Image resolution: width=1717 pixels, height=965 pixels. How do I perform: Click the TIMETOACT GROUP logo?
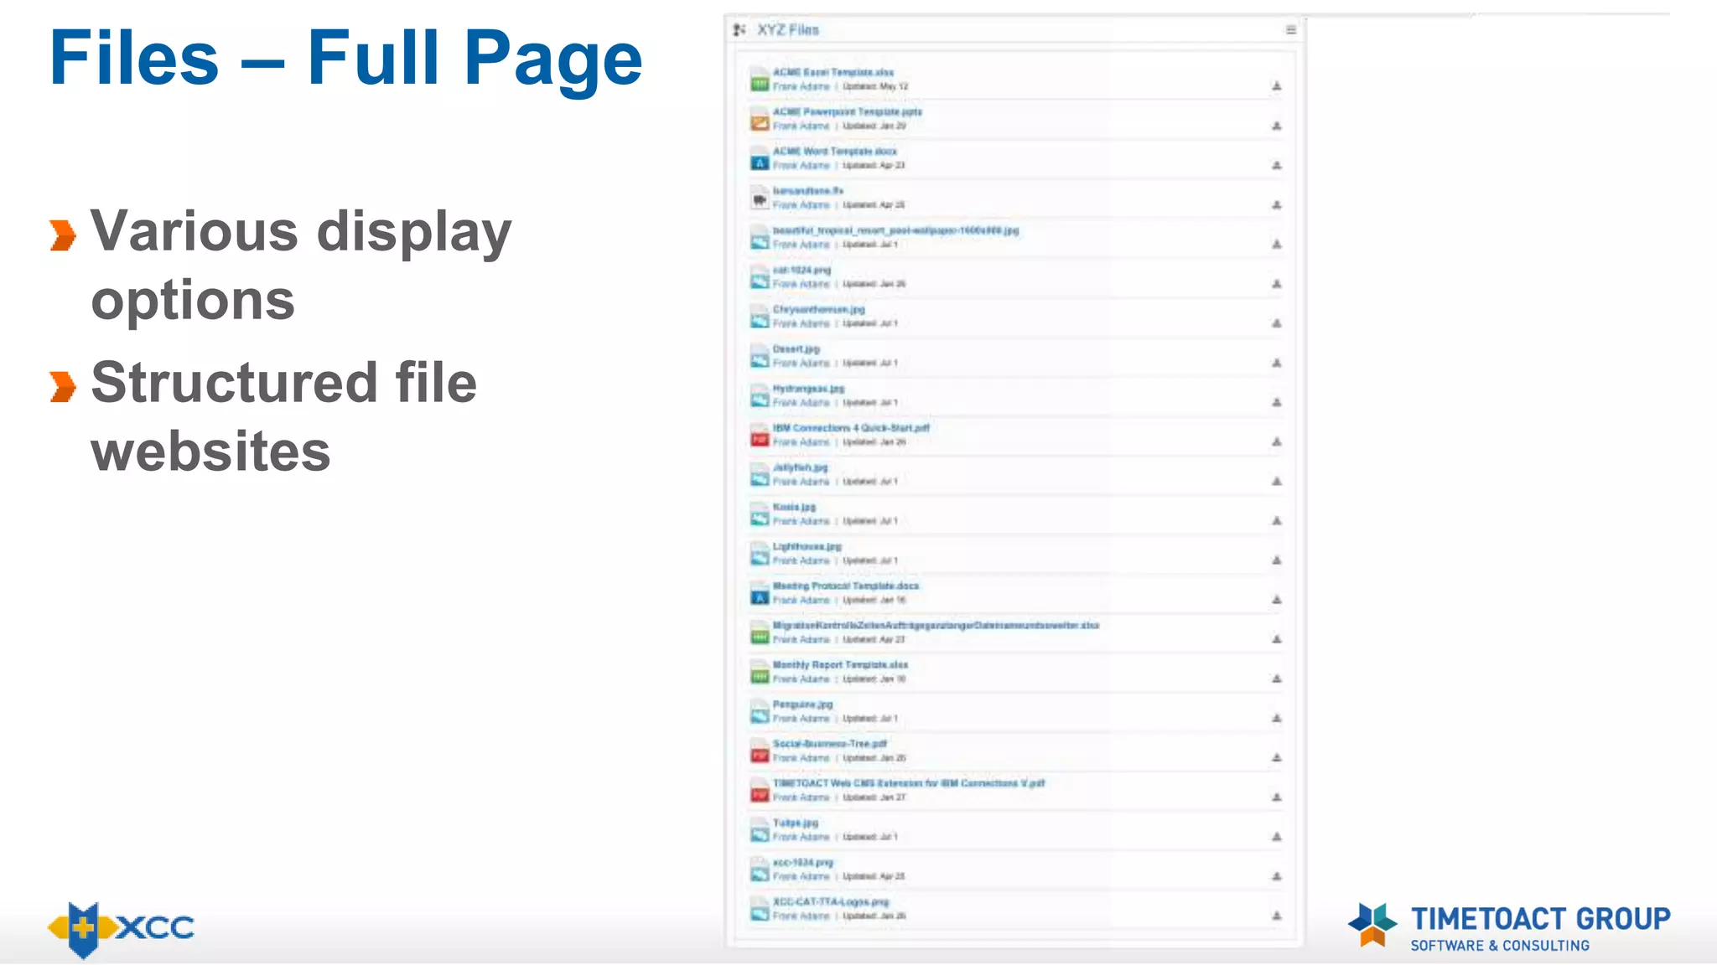tap(1509, 927)
